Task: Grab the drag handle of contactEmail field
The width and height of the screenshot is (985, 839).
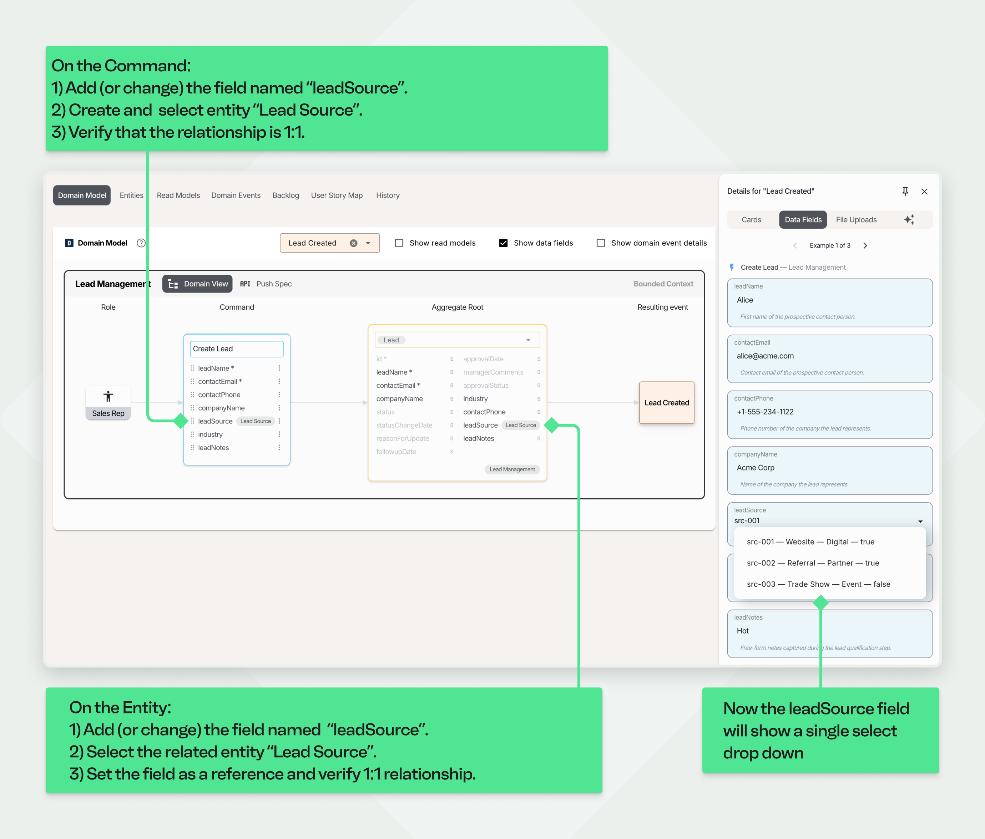Action: [x=192, y=381]
